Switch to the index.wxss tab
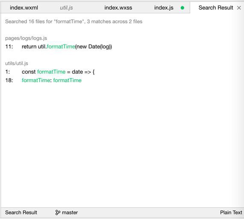Viewport: 244px width, 219px height. click(118, 8)
